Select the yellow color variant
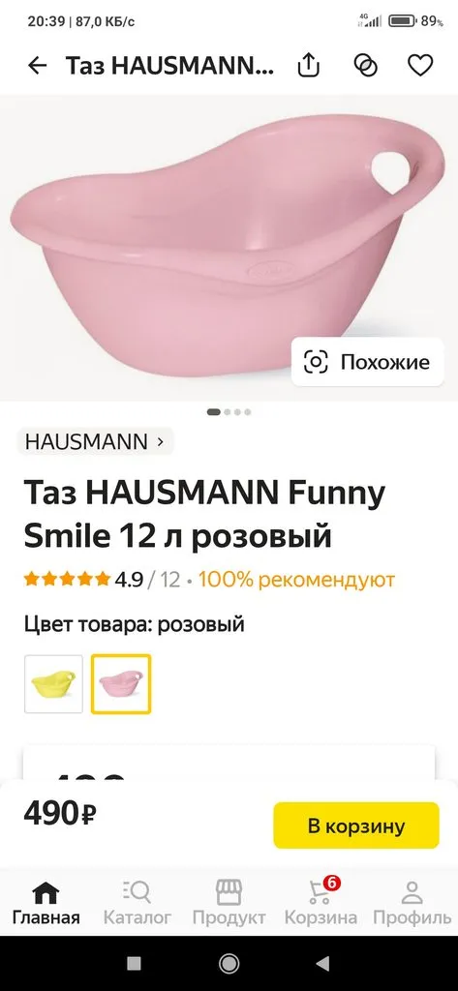The width and height of the screenshot is (458, 991). coord(54,684)
